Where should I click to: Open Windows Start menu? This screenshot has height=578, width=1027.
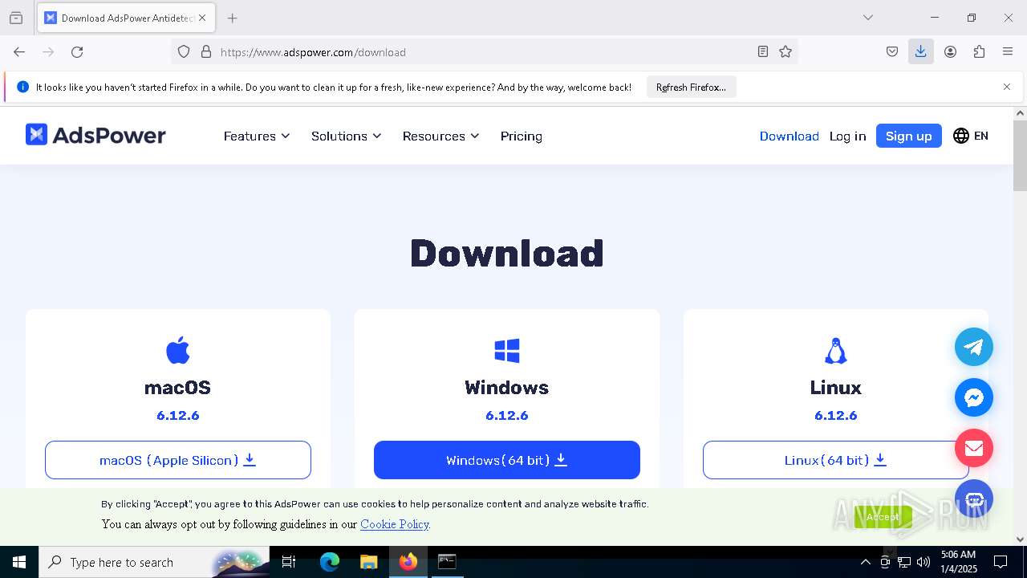(x=19, y=562)
